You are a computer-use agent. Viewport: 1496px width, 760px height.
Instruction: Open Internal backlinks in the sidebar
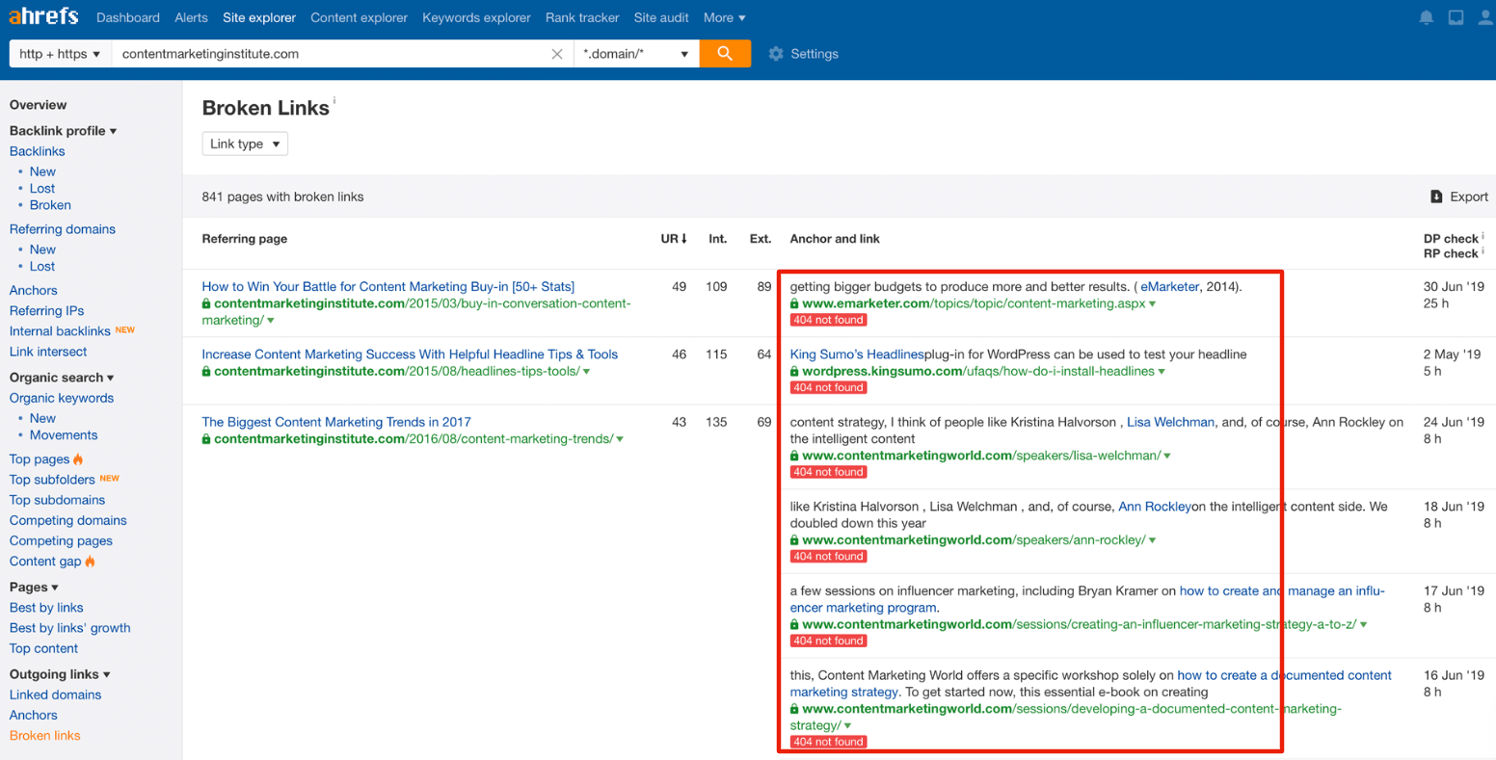click(x=60, y=331)
